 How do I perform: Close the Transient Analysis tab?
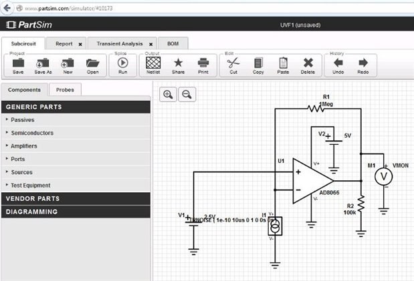(x=150, y=44)
